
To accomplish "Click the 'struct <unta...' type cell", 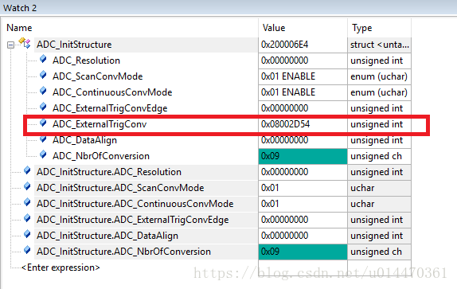I will click(x=380, y=45).
